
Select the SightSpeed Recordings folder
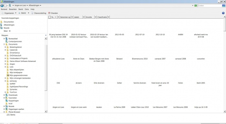click(x=19, y=87)
